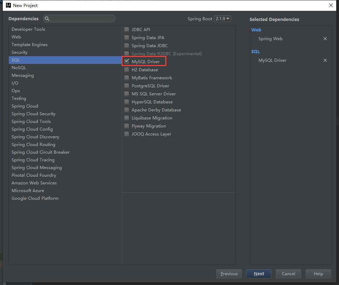Cancel the new project wizard
339x285 pixels.
289,273
